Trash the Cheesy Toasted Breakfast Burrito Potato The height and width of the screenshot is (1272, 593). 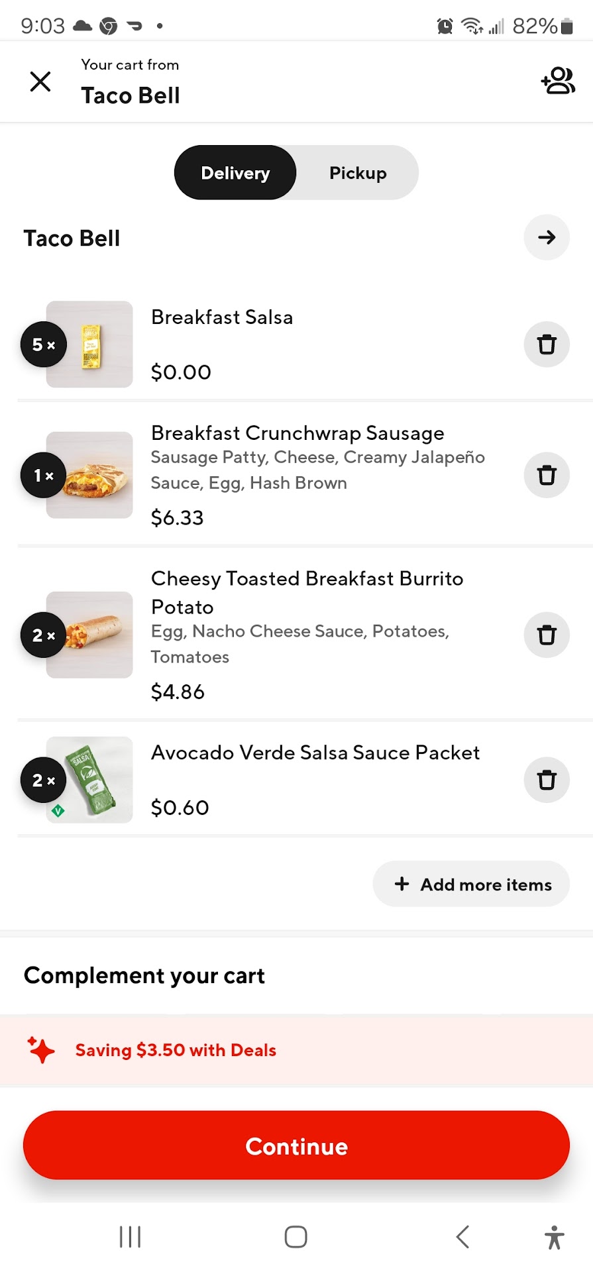pyautogui.click(x=547, y=635)
